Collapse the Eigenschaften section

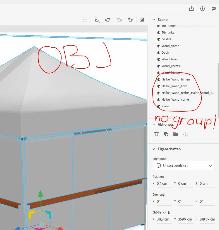[x=154, y=149]
